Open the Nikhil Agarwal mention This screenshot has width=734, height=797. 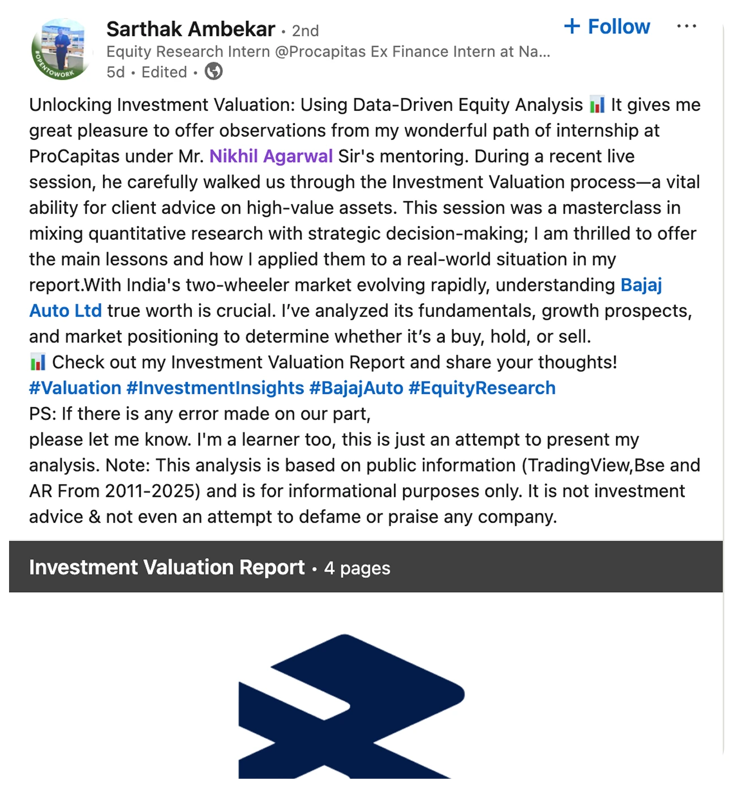tap(271, 156)
